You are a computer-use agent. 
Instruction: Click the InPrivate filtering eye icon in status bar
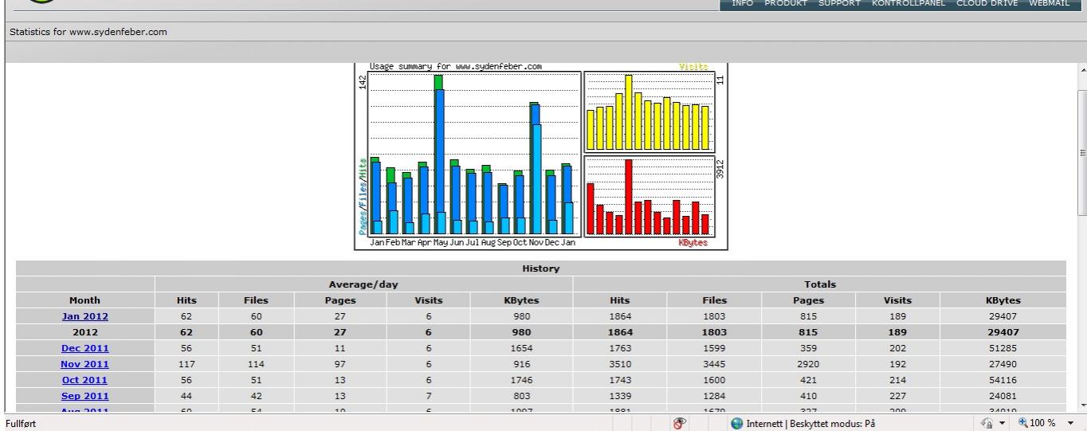(678, 423)
